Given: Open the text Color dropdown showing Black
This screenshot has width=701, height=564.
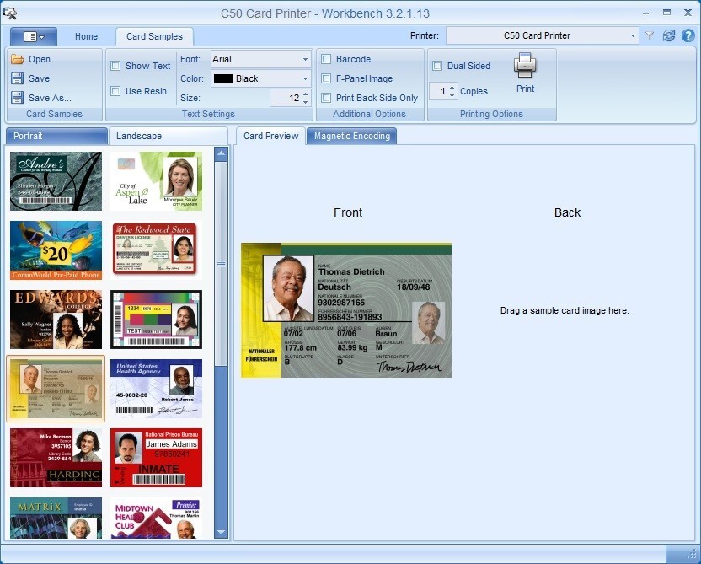Looking at the screenshot, I should tap(305, 78).
